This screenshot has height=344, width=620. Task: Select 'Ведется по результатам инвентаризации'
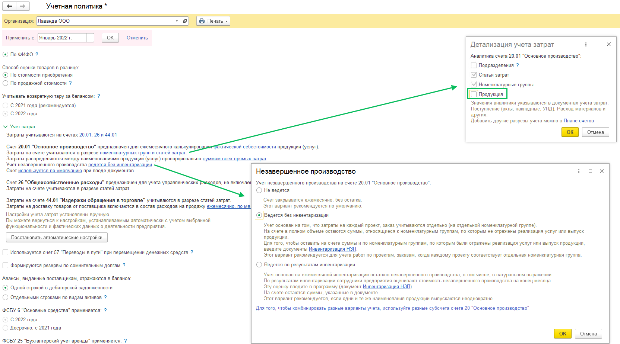click(x=259, y=264)
